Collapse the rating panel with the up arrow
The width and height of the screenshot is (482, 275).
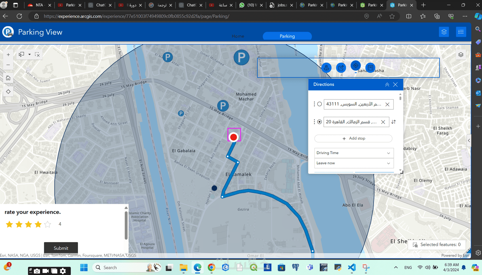126,208
